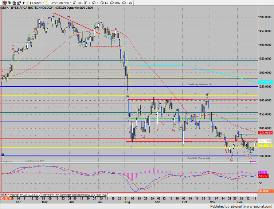
Task: Click the OverBought (Frame: 64) label
Action: click(200, 84)
